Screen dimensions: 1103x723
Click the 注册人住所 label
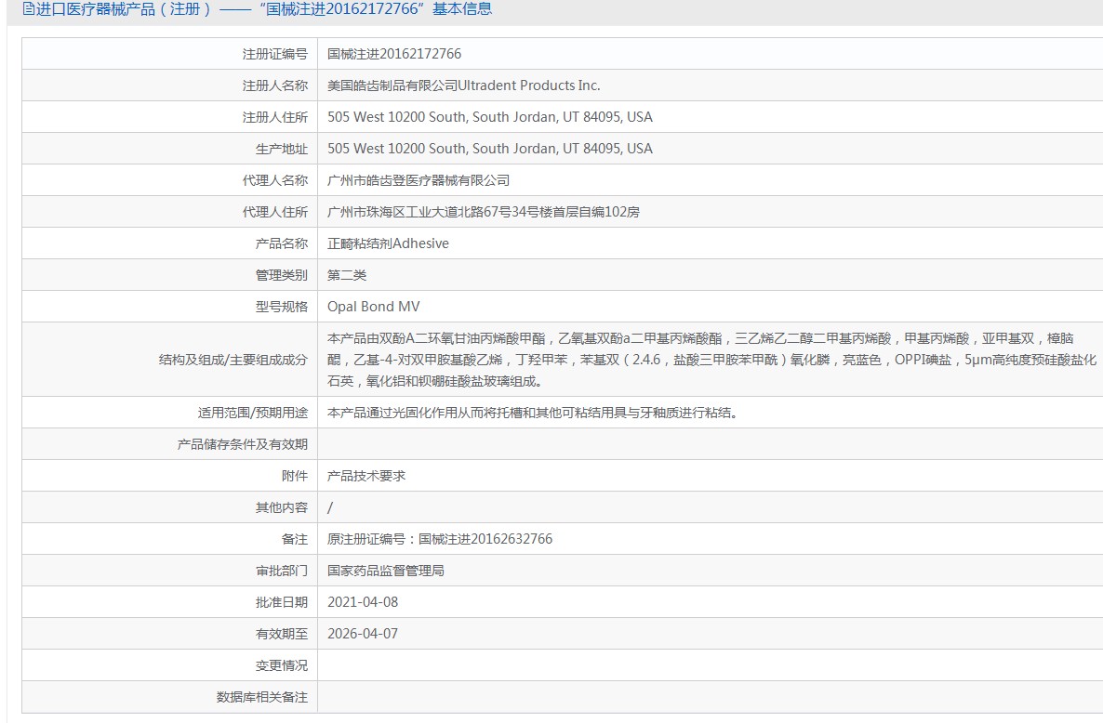tap(275, 117)
